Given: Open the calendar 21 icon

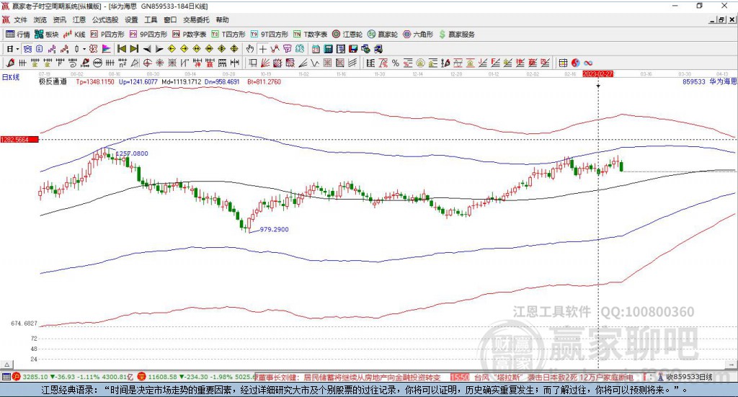Looking at the screenshot, I should (316, 49).
